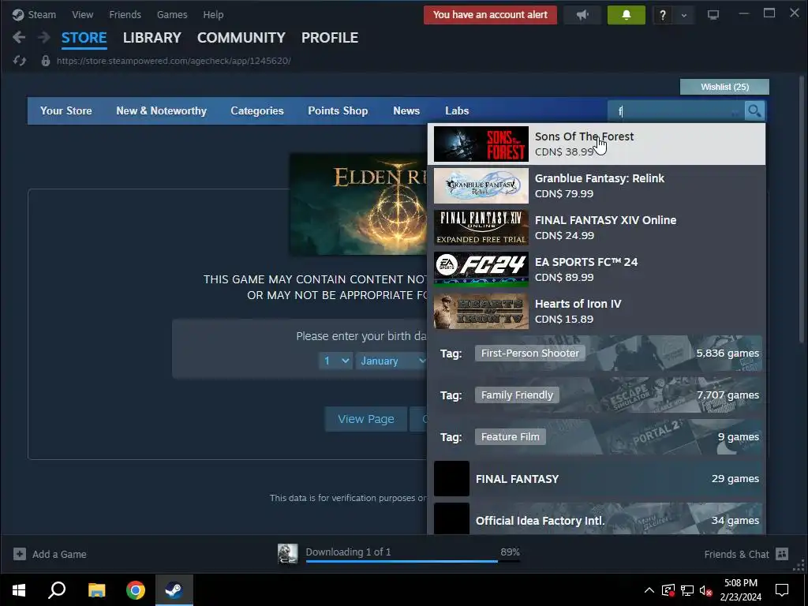Click the padlock icon in URL bar
The image size is (808, 606).
pyautogui.click(x=45, y=61)
